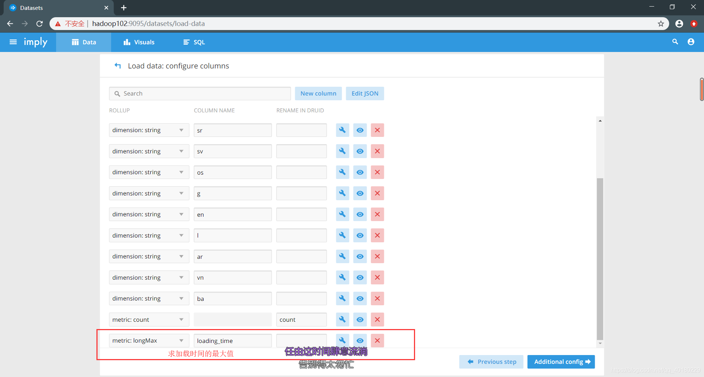Delete the count metric row

377,320
